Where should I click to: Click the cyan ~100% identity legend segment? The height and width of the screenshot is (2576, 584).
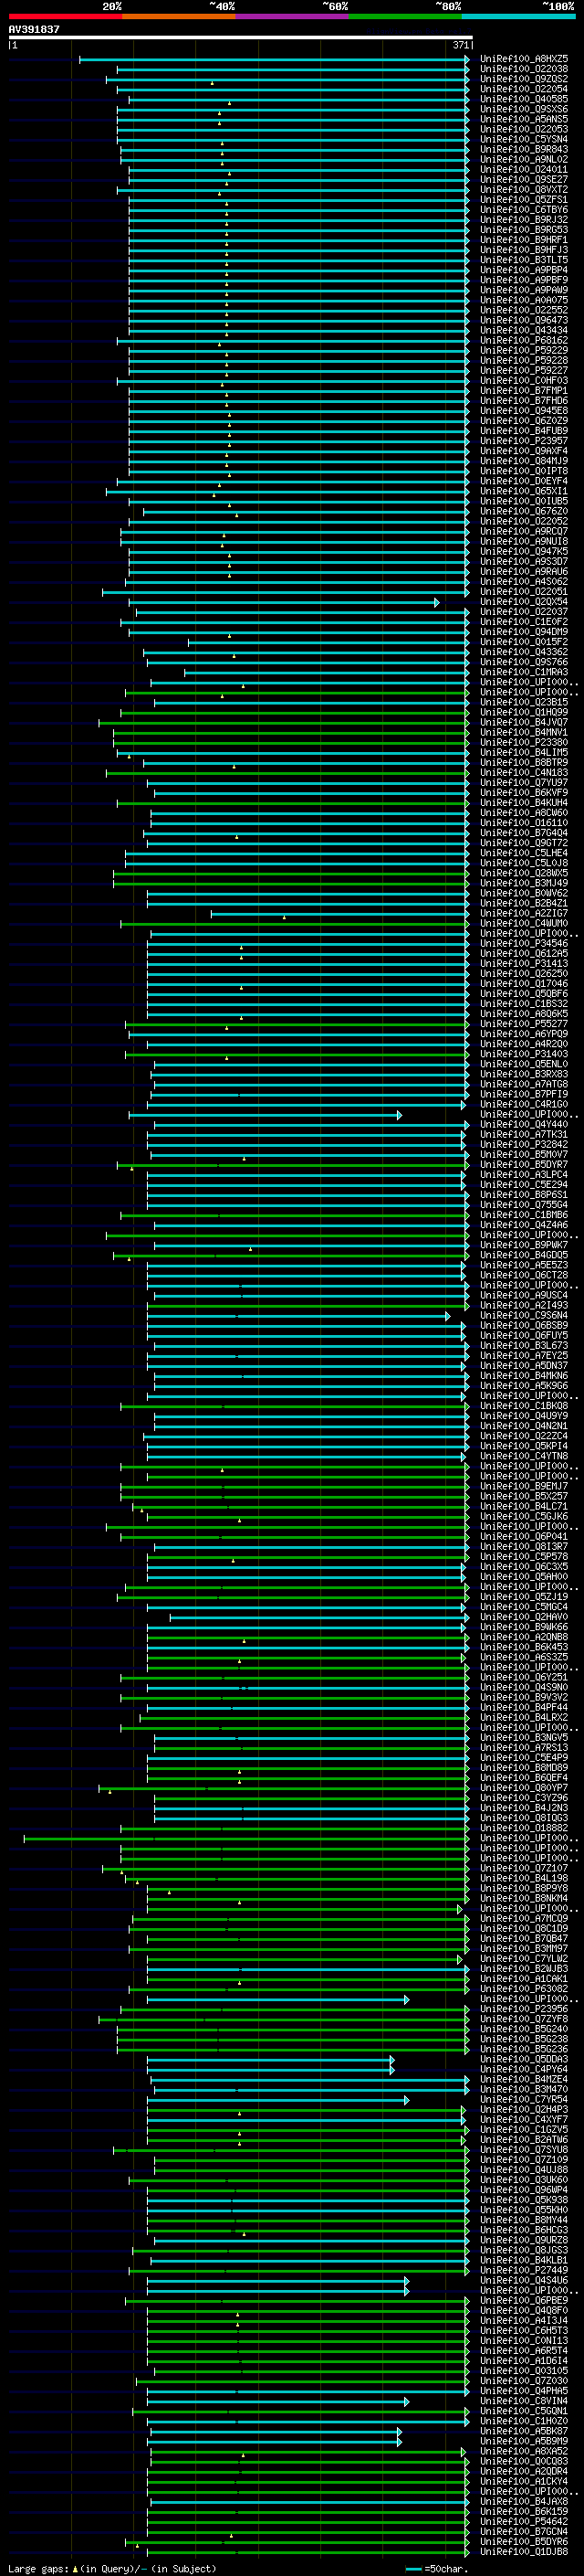(518, 16)
